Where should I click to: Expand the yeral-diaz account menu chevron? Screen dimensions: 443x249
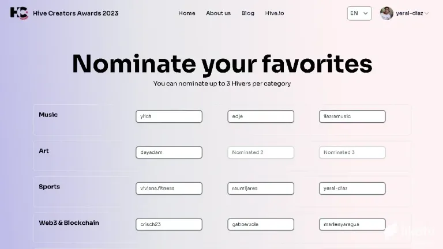[x=427, y=13]
